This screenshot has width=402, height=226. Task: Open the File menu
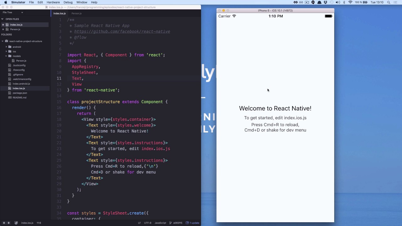click(31, 2)
